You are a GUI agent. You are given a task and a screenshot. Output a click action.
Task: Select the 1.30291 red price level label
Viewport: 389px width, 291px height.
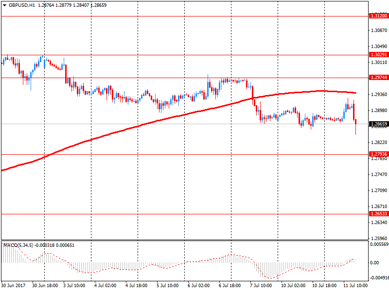[378, 55]
